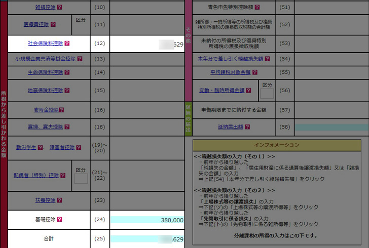Open help icon next to 延納届出額
The height and width of the screenshot is (248, 369).
click(x=247, y=127)
